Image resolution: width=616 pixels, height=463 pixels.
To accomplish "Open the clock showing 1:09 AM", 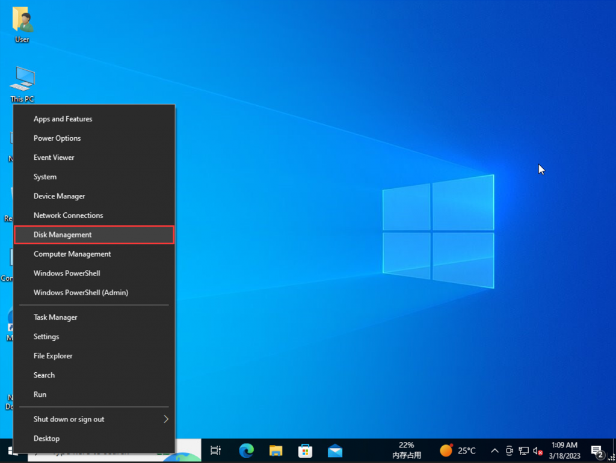I will (564, 450).
